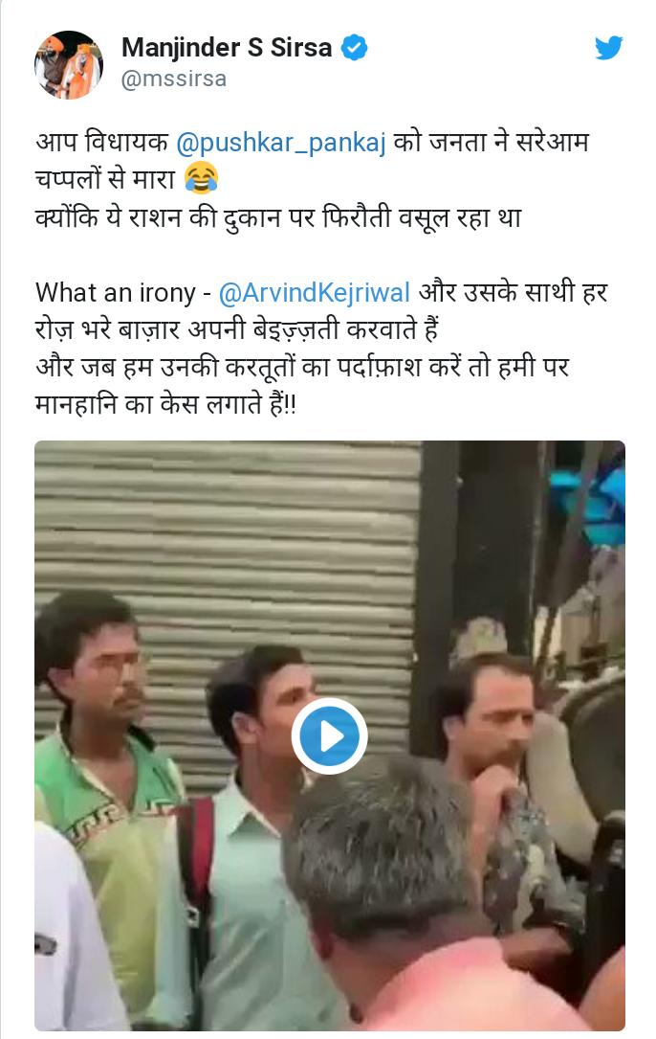Open the @ArvindKejriwal mention
Image resolution: width=656 pixels, height=1039 pixels.
pyautogui.click(x=314, y=293)
